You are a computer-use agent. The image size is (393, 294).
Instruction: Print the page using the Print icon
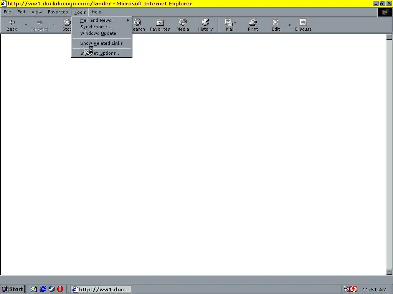coord(253,25)
